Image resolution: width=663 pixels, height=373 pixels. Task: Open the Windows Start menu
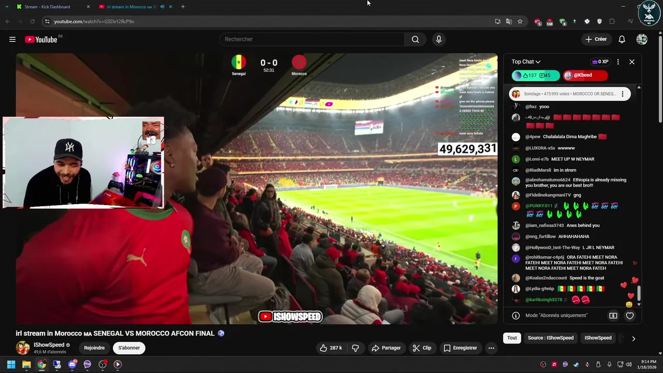11,364
